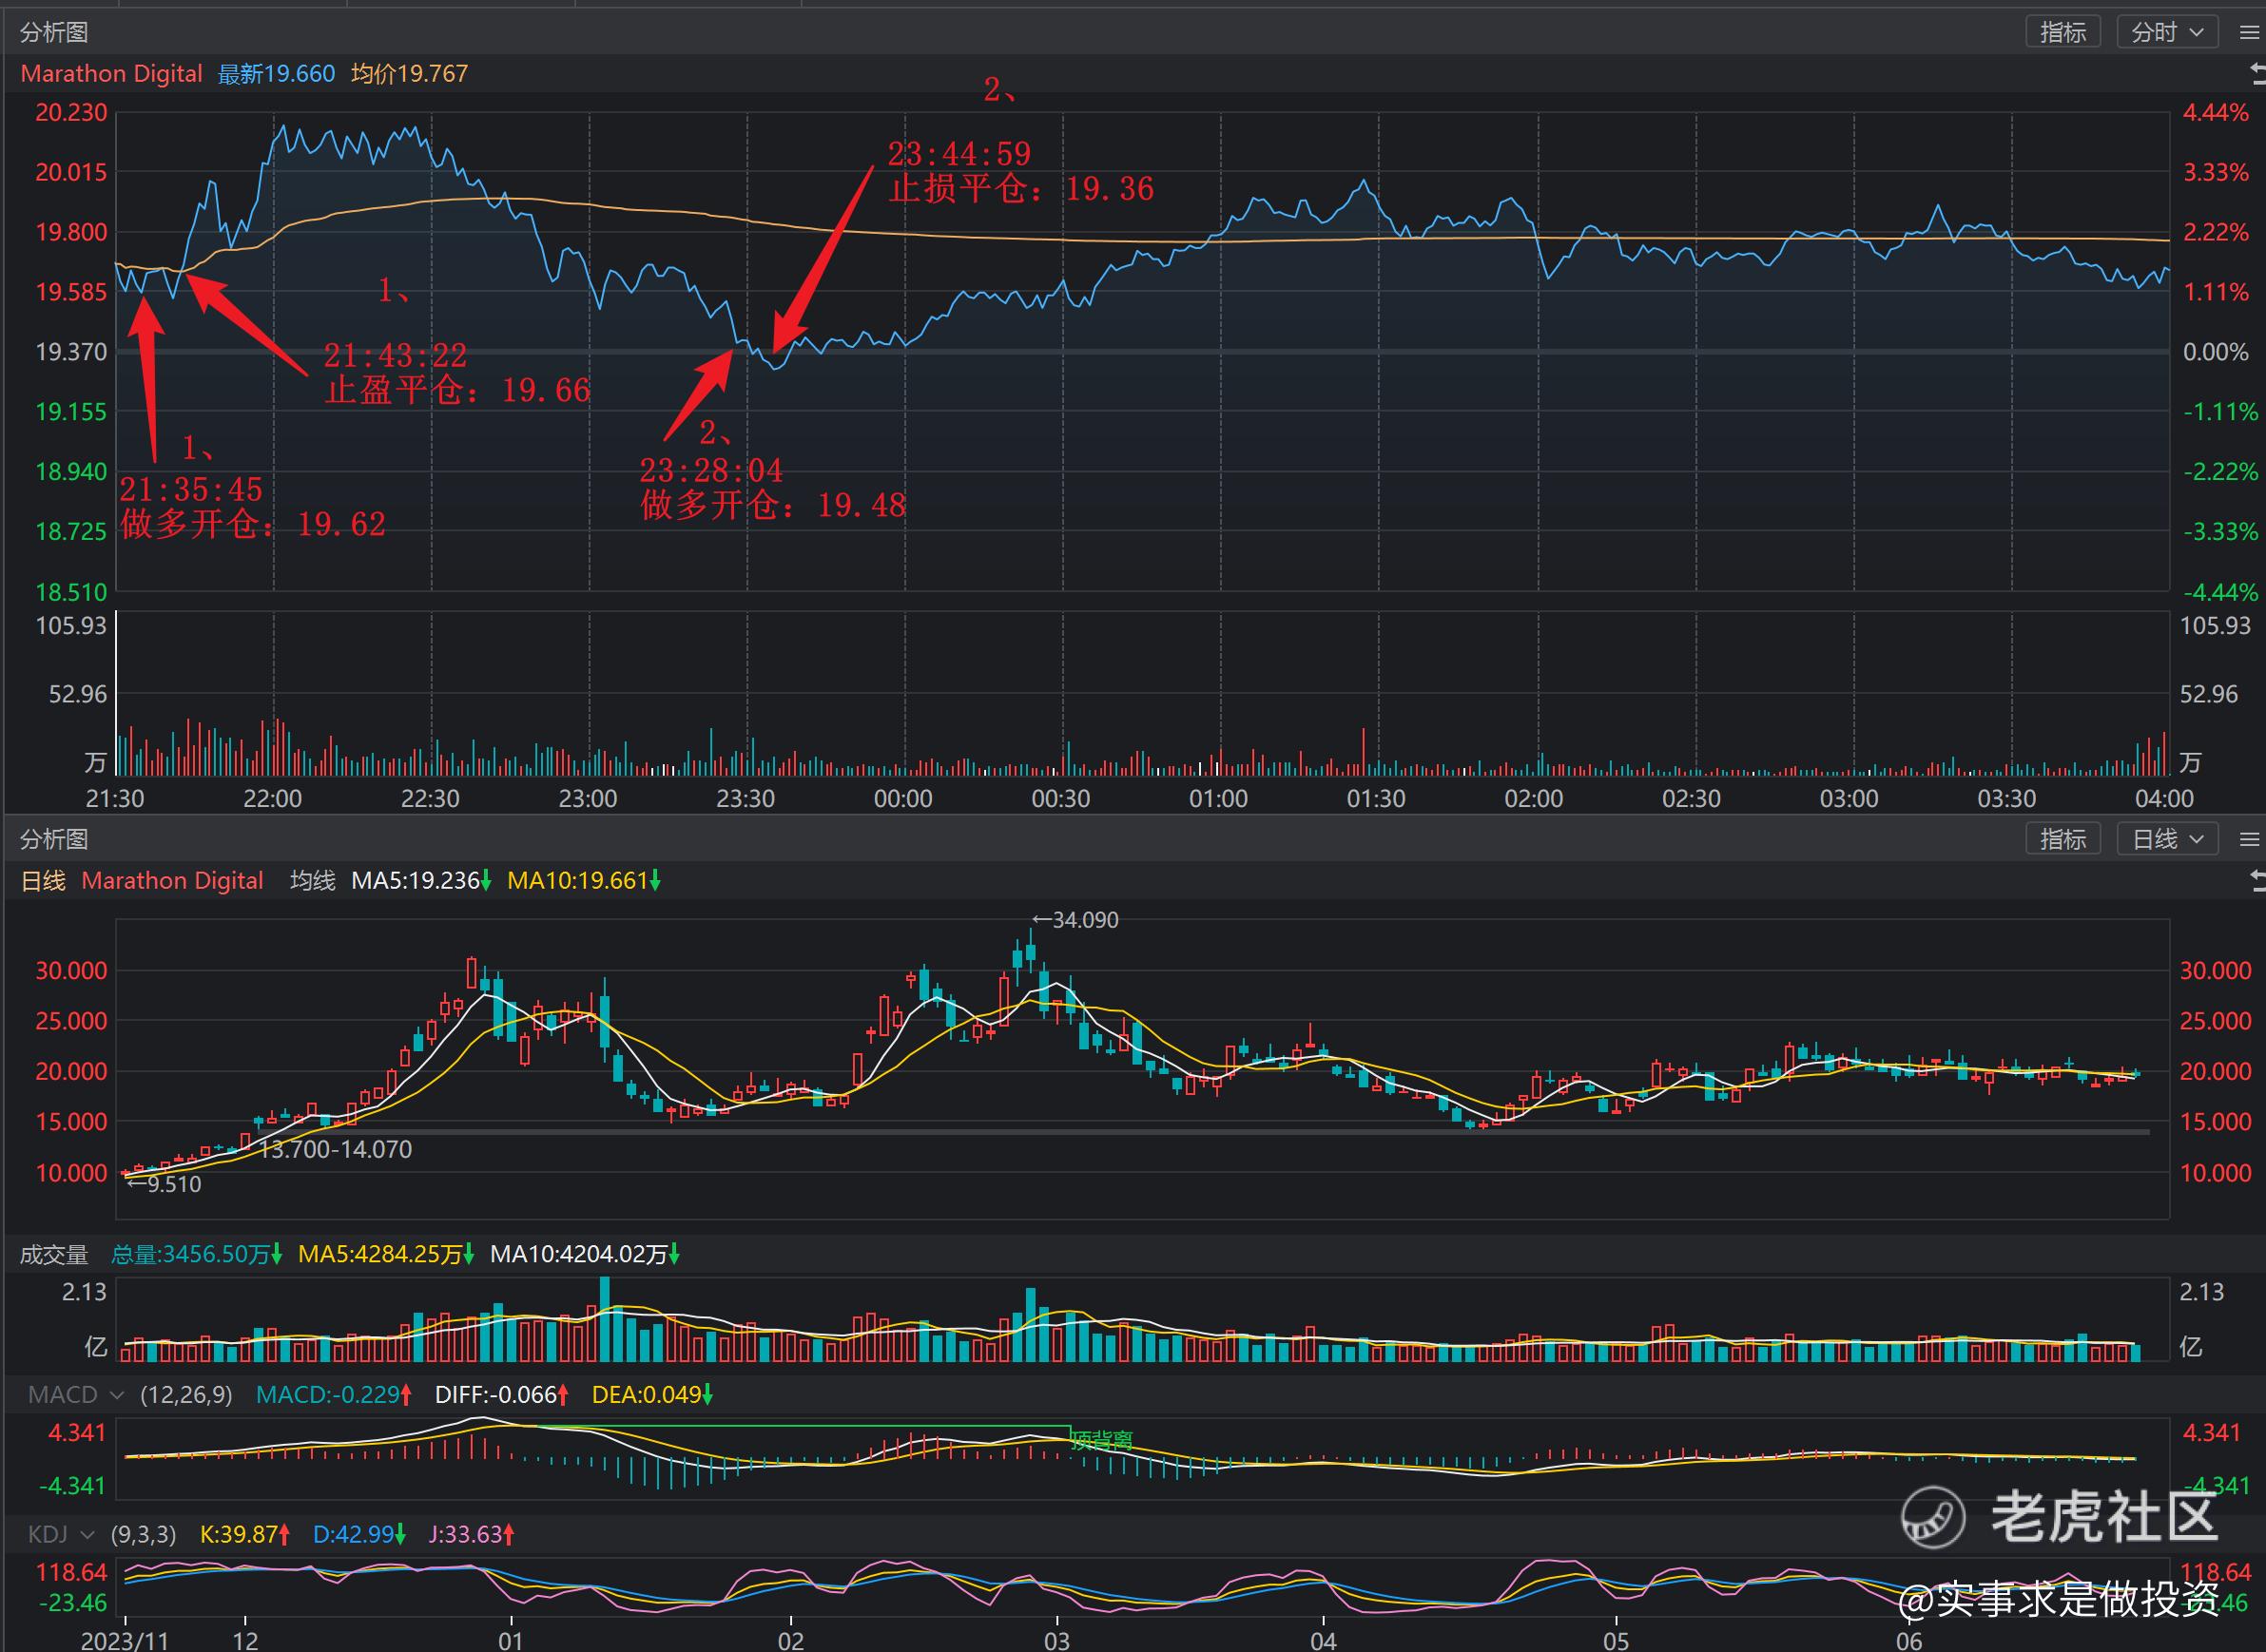Select the DIFF:-0.066 reading
2266x1652 pixels.
(x=501, y=1394)
